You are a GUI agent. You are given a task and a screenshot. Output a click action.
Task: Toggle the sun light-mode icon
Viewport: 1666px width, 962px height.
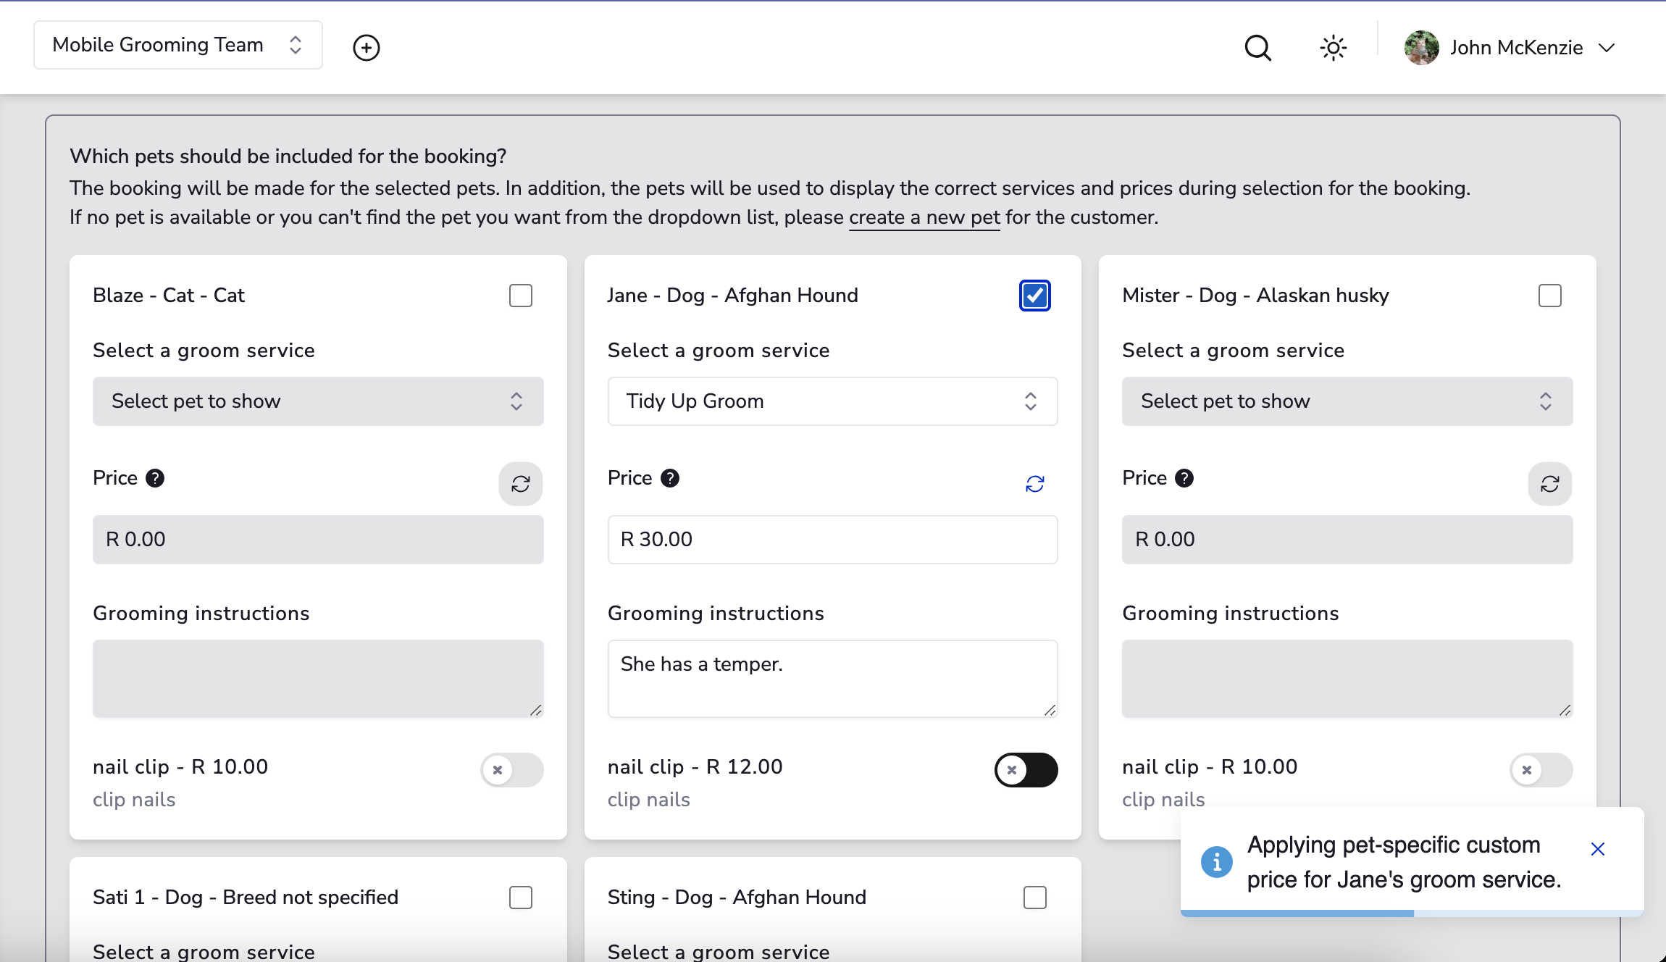click(x=1333, y=48)
